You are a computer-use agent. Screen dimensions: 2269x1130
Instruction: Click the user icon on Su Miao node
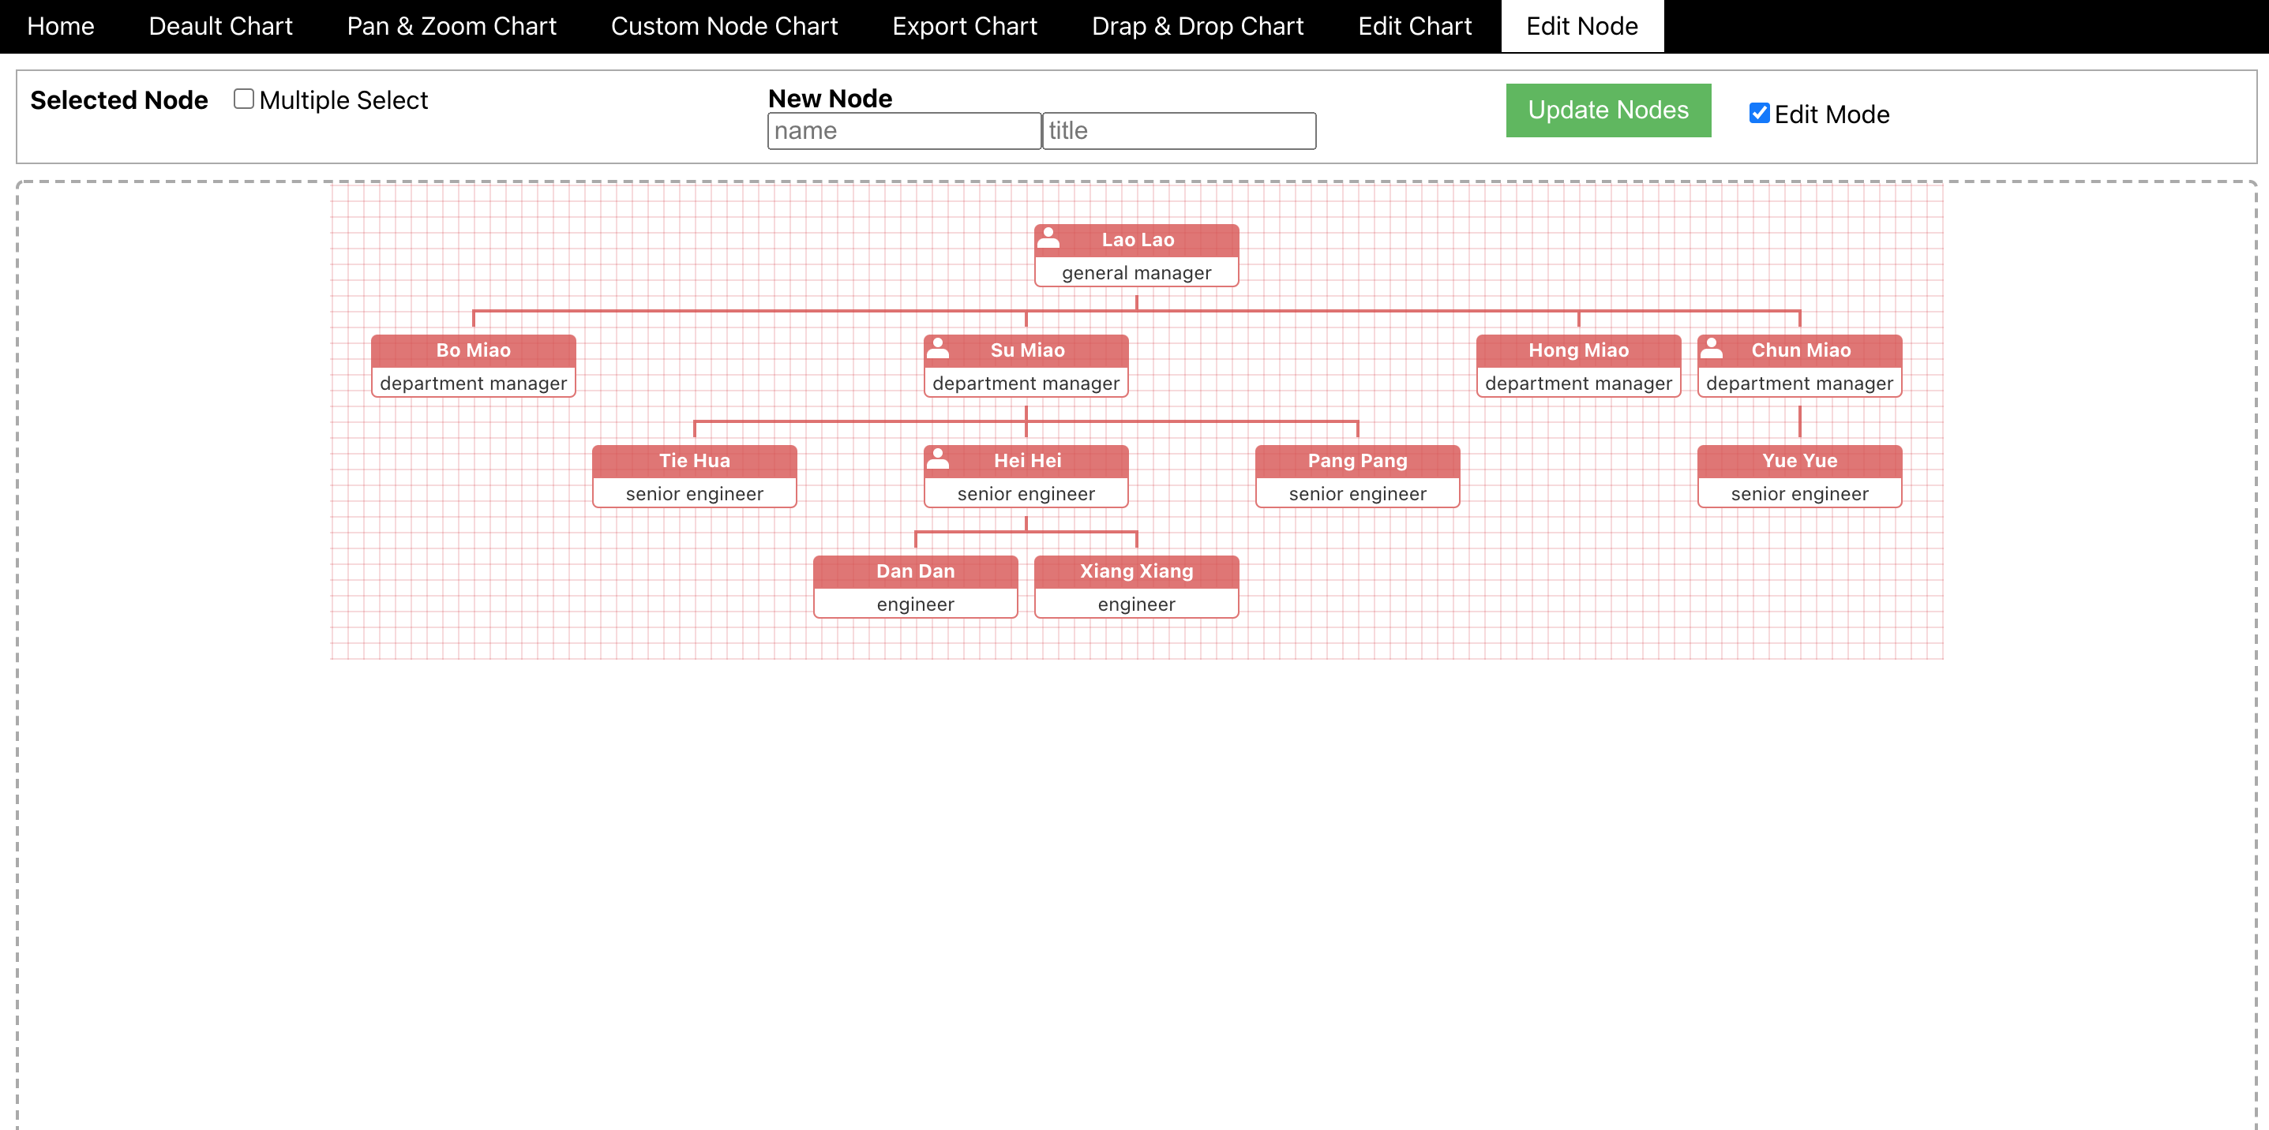click(938, 349)
